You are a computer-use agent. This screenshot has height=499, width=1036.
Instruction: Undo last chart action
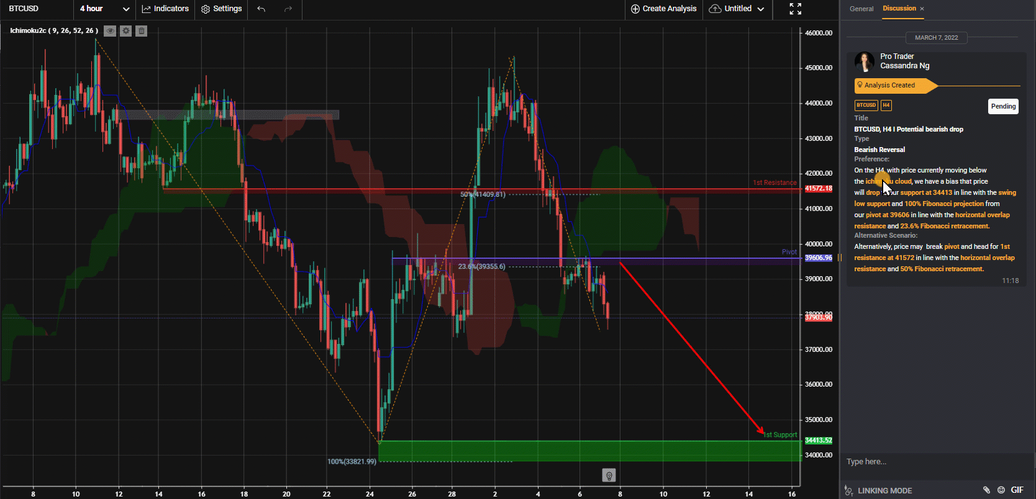261,9
